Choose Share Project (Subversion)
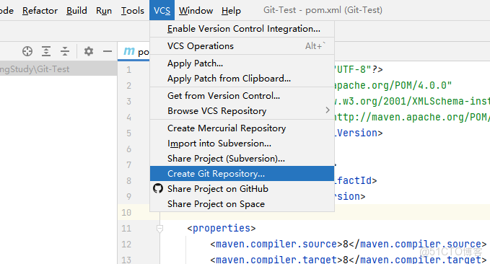This screenshot has width=490, height=264. tap(242, 159)
